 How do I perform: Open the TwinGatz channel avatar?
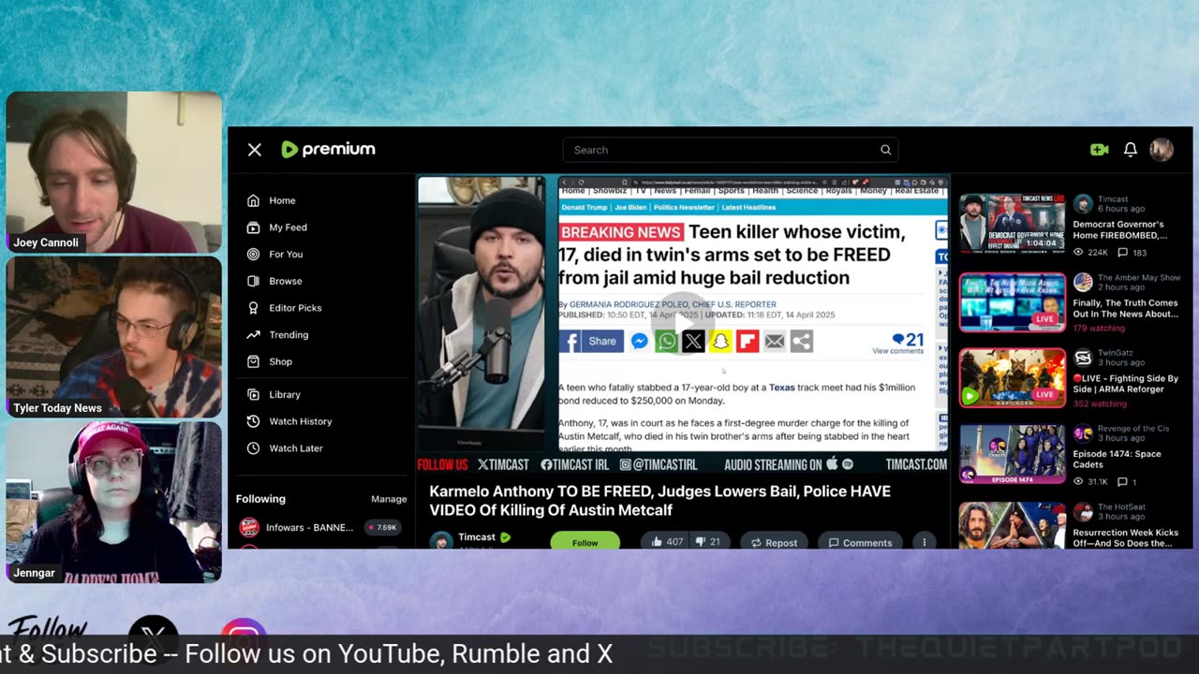coord(1083,358)
